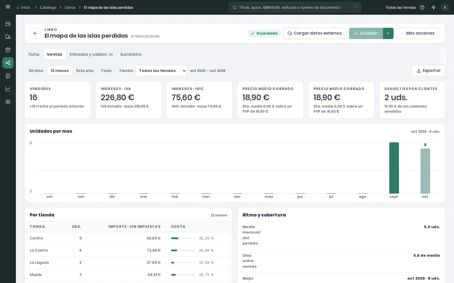454x283 pixels.
Task: Select the highlighted share-nodes sidebar icon
Action: point(8,63)
